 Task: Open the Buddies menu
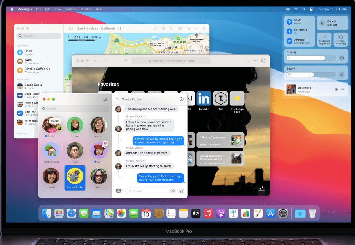pyautogui.click(x=71, y=9)
